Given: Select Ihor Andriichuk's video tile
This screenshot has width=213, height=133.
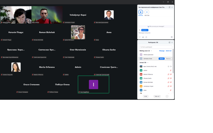Looking at the screenshot, I should coord(93,84).
